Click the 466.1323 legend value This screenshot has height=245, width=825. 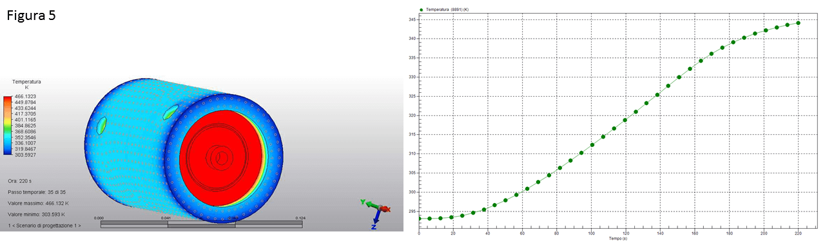(25, 96)
